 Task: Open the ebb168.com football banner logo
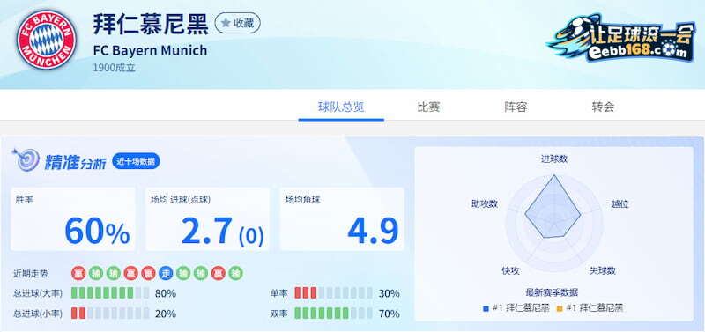tap(620, 38)
